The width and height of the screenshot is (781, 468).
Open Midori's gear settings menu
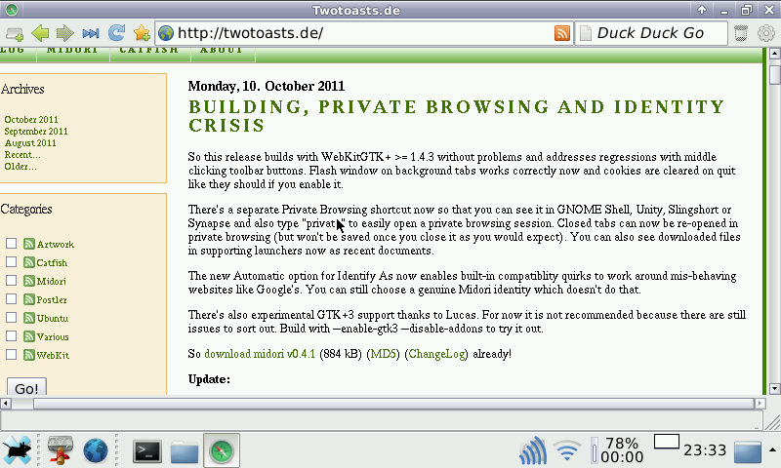[766, 33]
